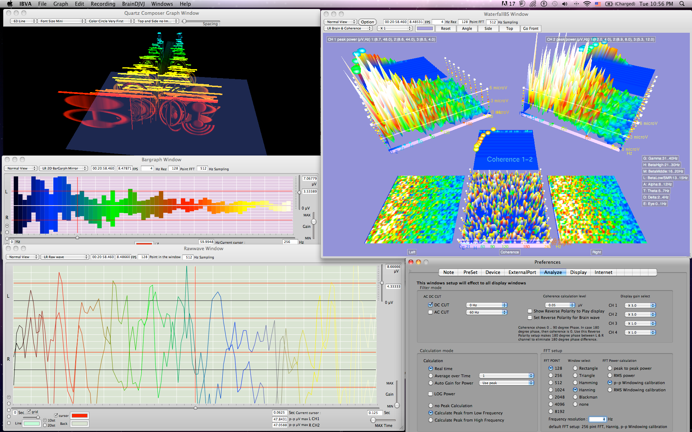Click the Reset button in WaterfallIBS window
This screenshot has width=692, height=432.
pos(445,28)
